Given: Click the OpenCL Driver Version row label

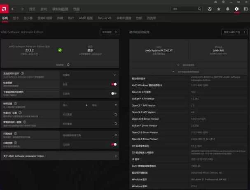Looking at the screenshot, I should (145, 132).
